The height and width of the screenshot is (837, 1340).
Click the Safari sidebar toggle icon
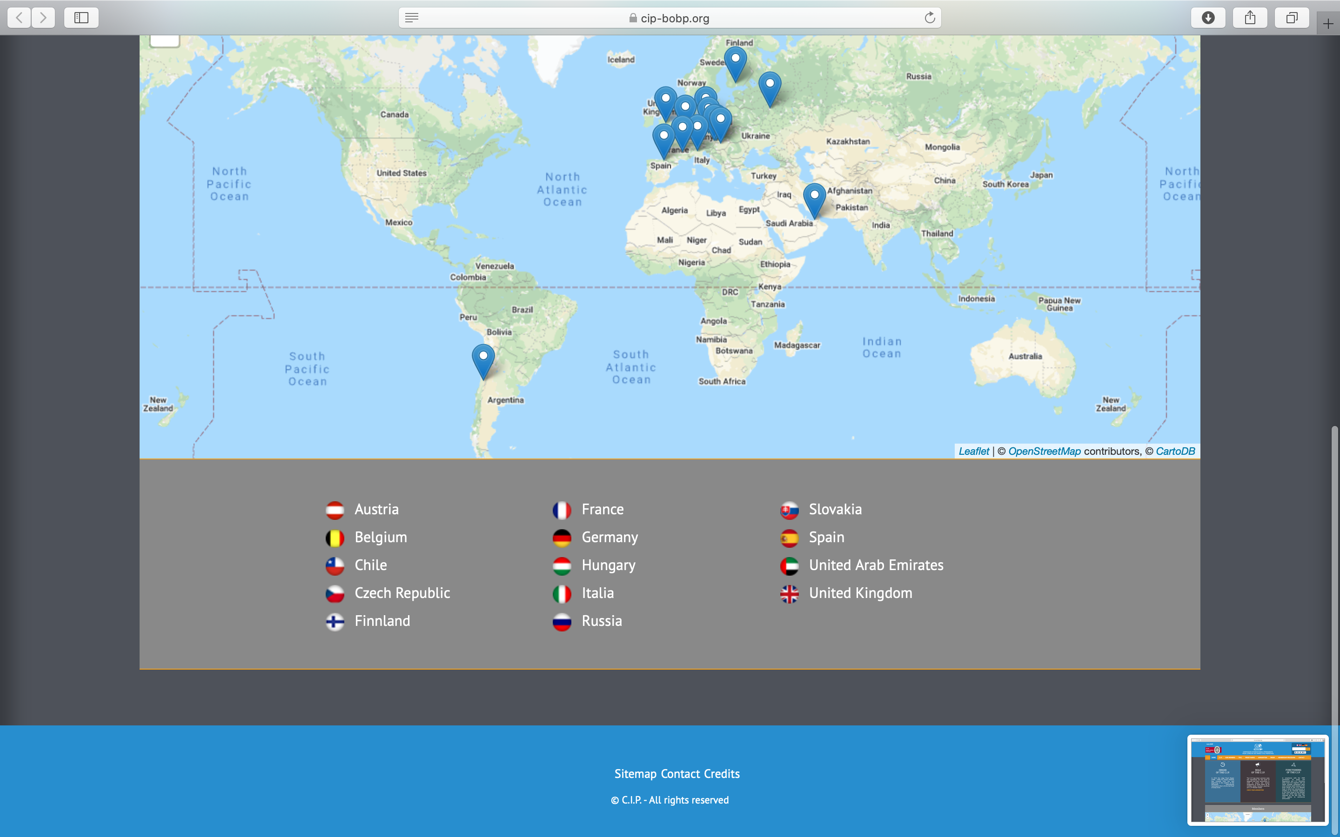[81, 18]
